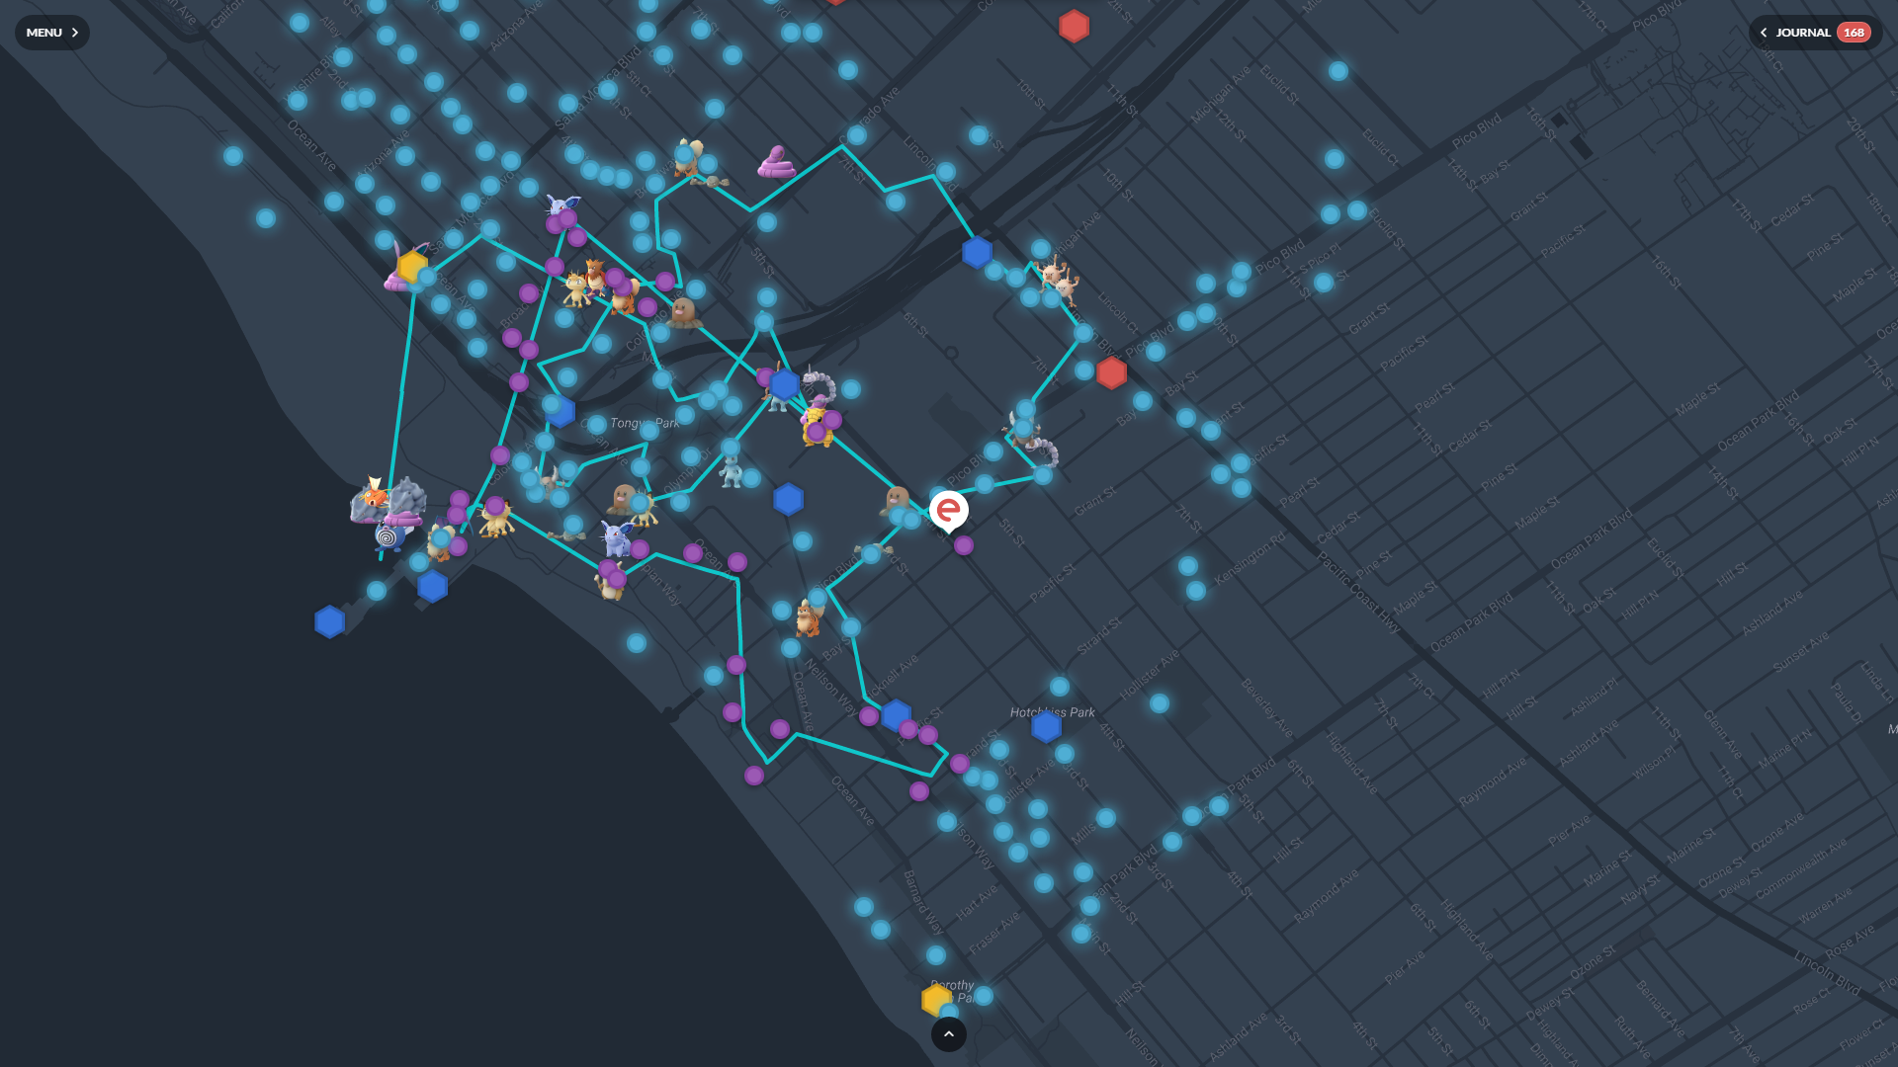Select the Diglett on Colorado Ave
This screenshot has width=1898, height=1067.
[683, 312]
